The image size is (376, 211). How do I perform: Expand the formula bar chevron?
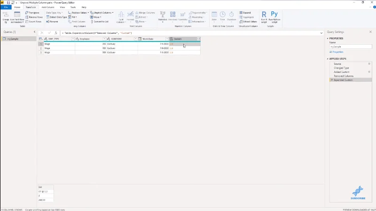click(x=321, y=33)
